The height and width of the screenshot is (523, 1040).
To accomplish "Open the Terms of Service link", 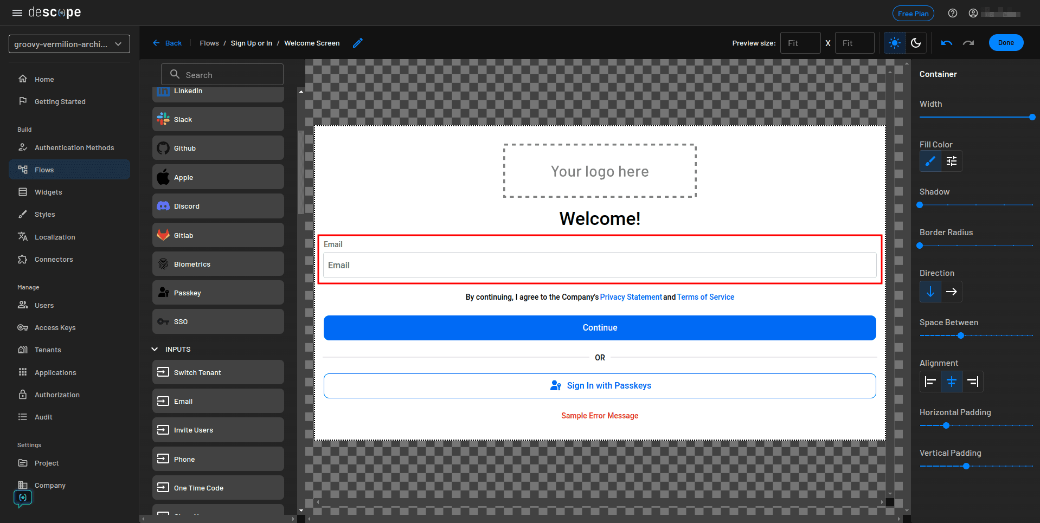I will point(705,297).
